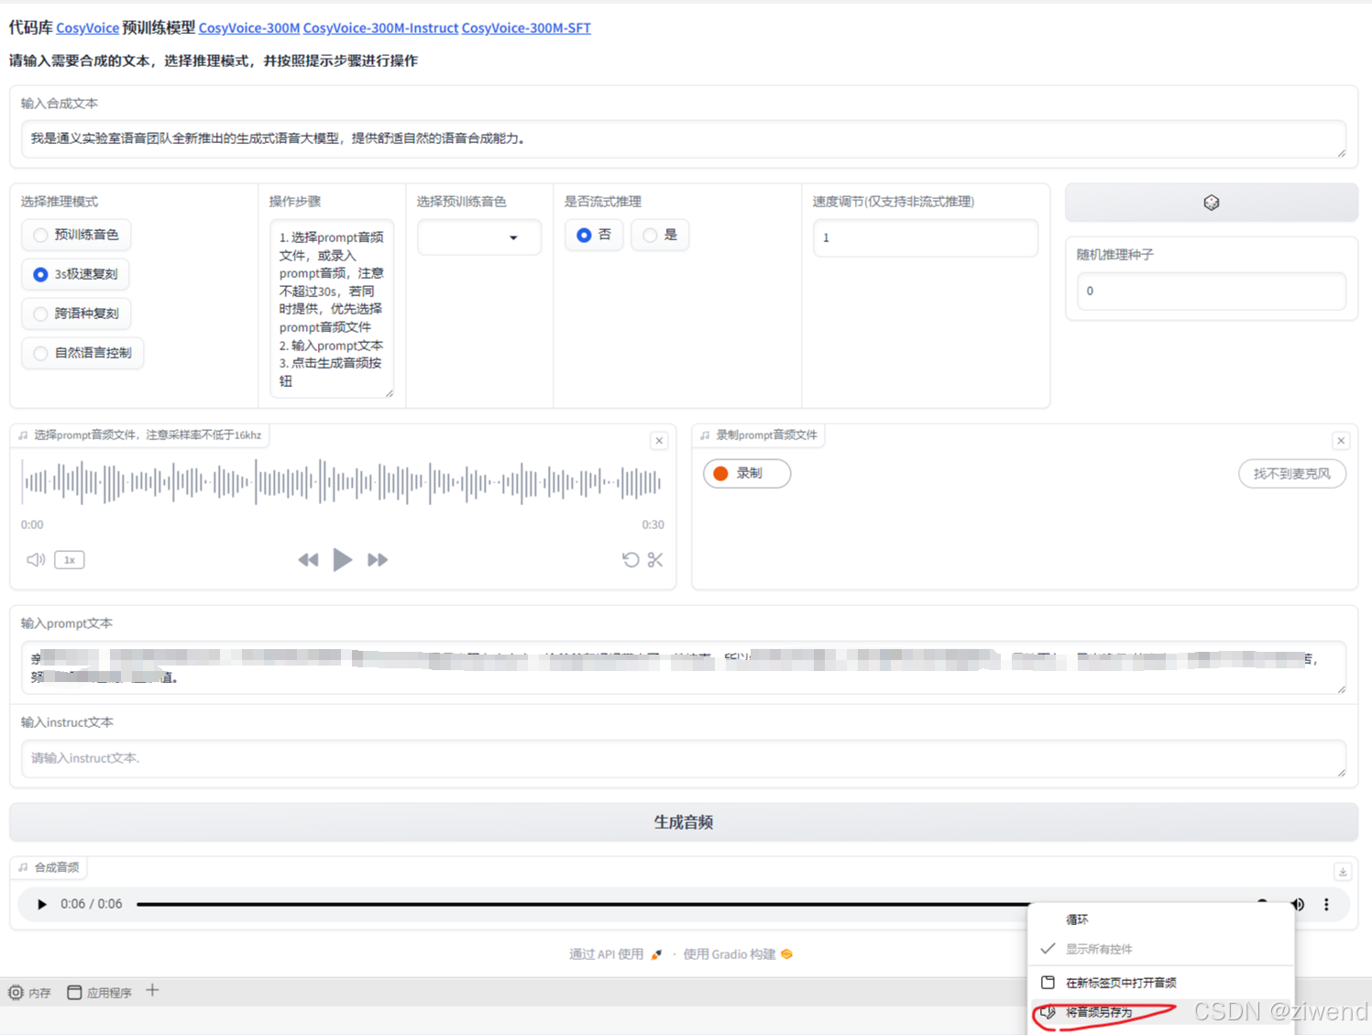Toggle 显示所有控件 in the context menu

click(x=1161, y=949)
